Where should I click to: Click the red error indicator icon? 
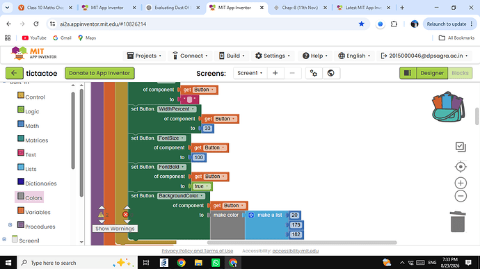tap(125, 215)
